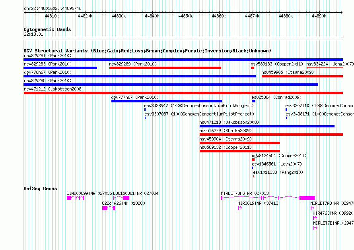The width and height of the screenshot is (354, 250).
Task: Select the esv1346561 (Levy2007) label
Action: tap(277, 164)
